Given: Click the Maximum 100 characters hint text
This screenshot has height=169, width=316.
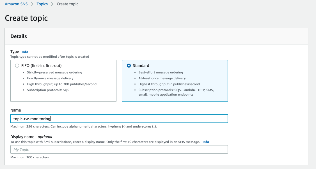Looking at the screenshot, I should [x=30, y=157].
